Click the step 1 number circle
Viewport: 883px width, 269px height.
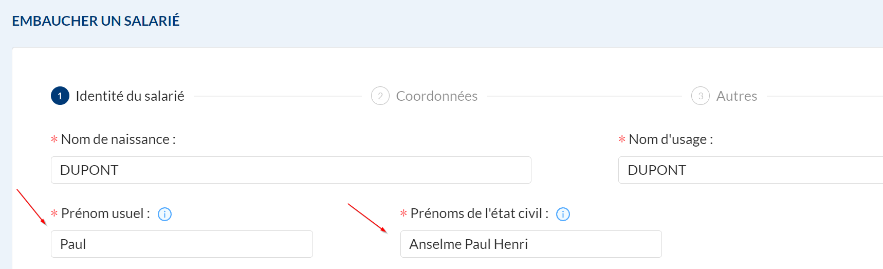[60, 96]
